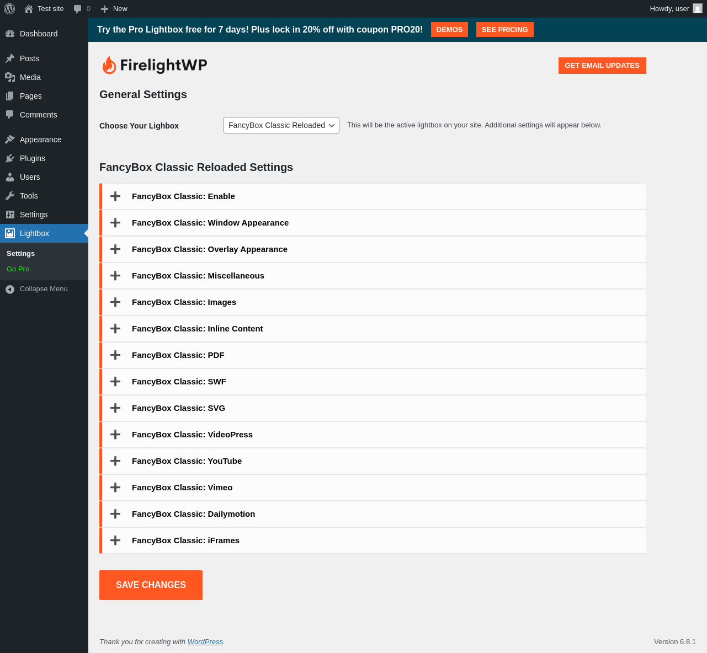Click the Lightbox image icon
This screenshot has height=653, width=707.
coord(10,233)
